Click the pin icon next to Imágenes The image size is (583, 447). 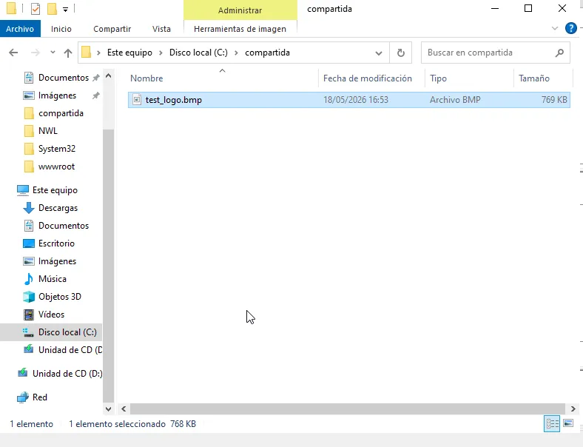(x=95, y=95)
